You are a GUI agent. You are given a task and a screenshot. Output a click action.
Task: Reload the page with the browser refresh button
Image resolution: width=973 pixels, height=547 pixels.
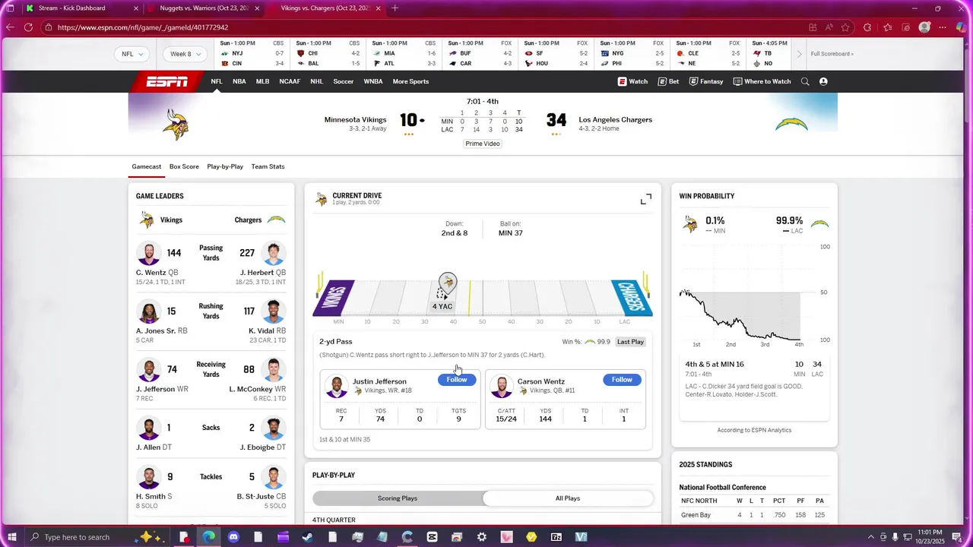coord(28,27)
